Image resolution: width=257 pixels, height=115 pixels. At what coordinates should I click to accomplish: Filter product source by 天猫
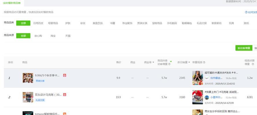tap(68, 36)
